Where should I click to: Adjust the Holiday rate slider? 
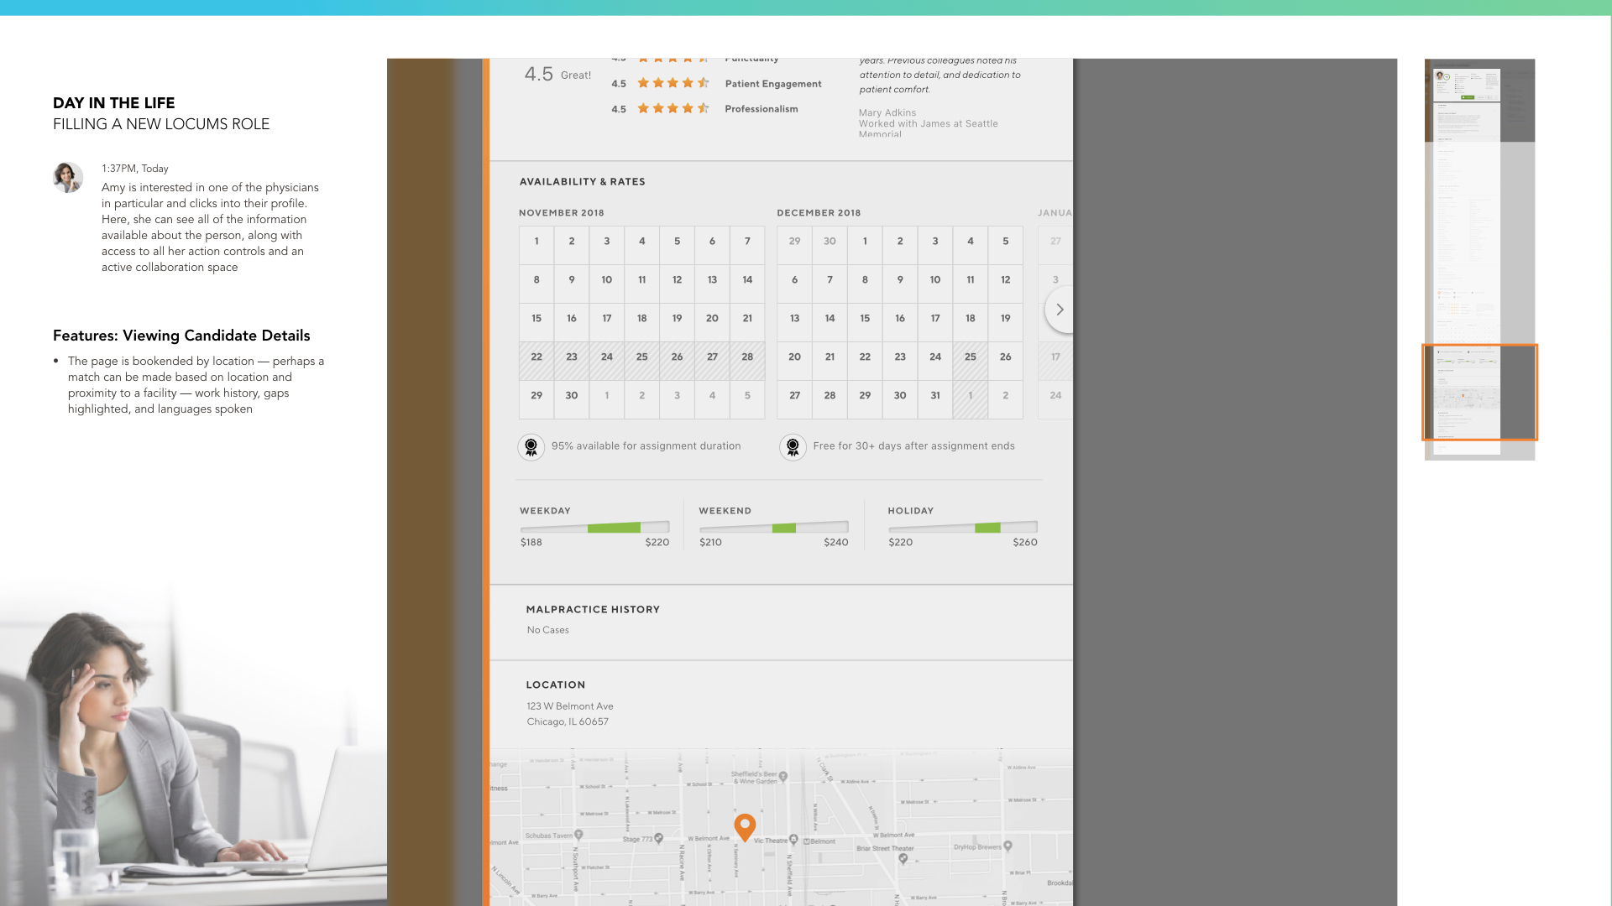pos(963,528)
